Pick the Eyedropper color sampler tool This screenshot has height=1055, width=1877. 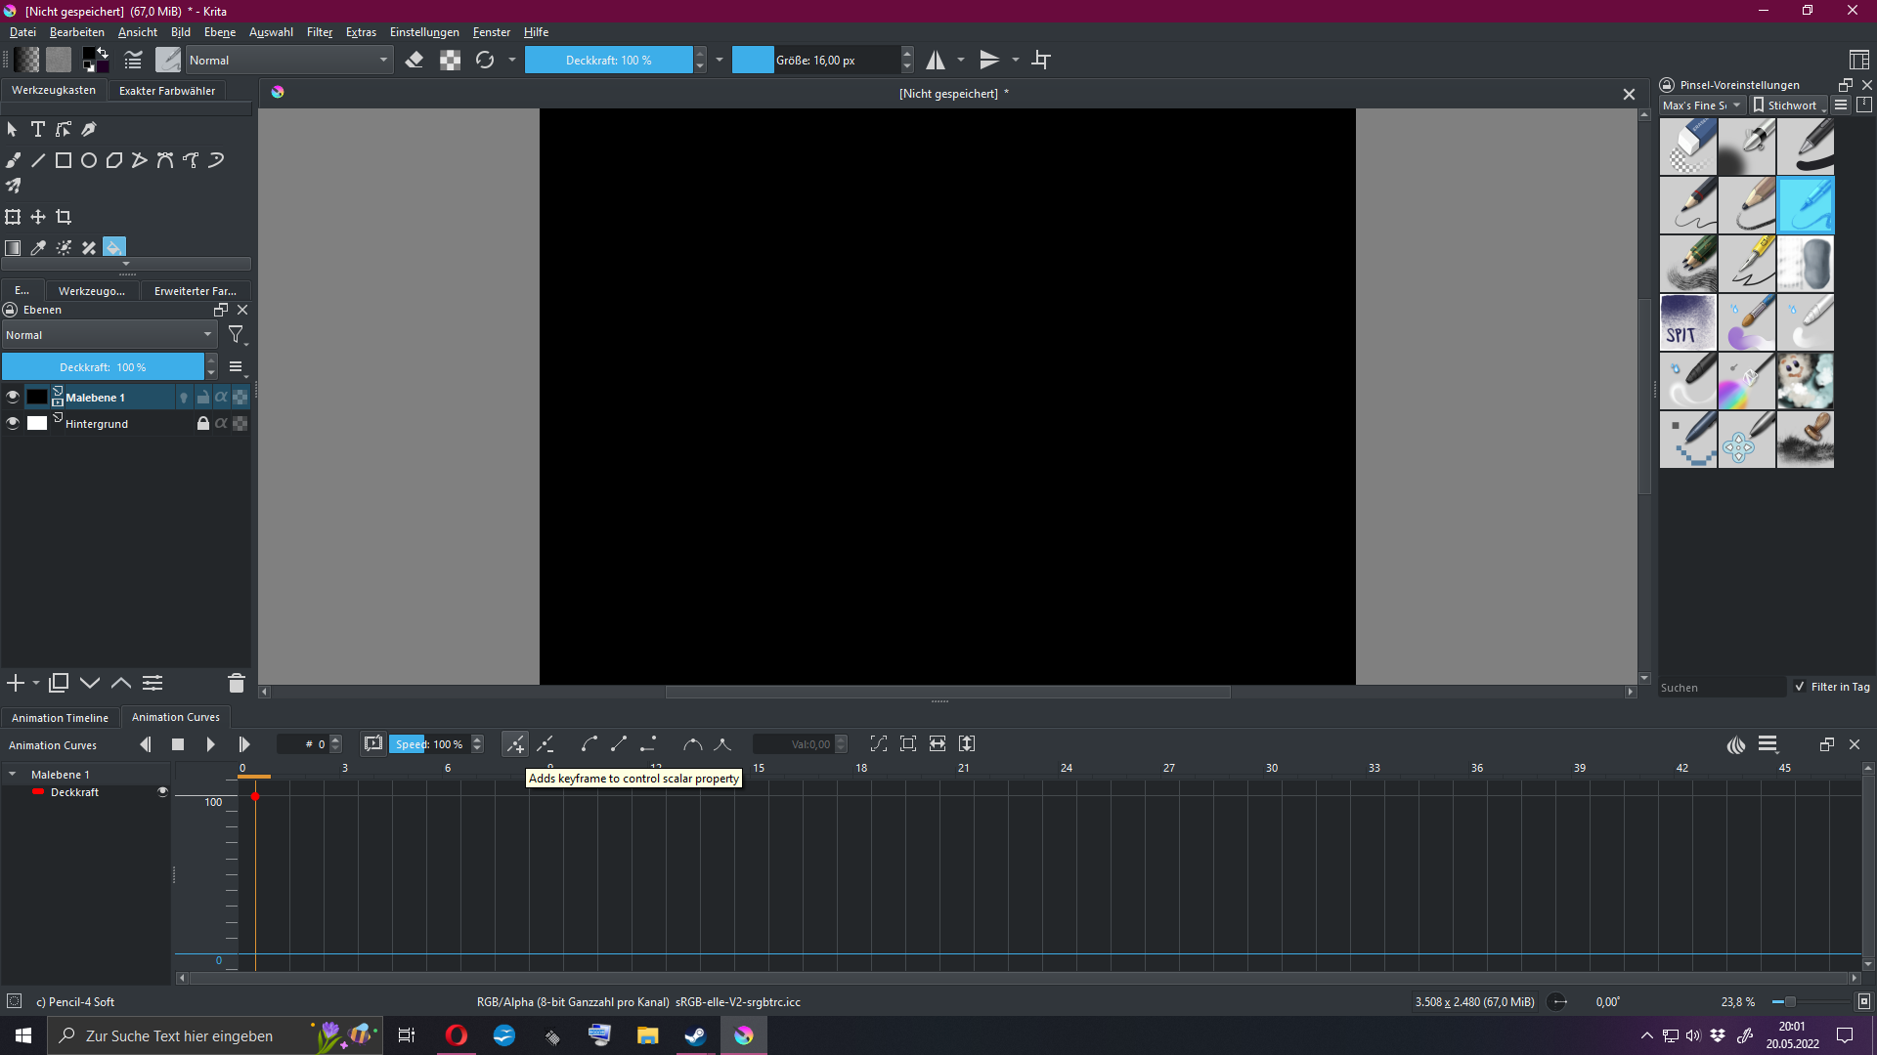[x=38, y=248]
